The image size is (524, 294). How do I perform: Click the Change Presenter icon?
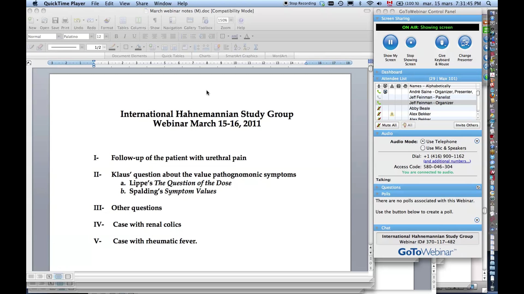(465, 42)
